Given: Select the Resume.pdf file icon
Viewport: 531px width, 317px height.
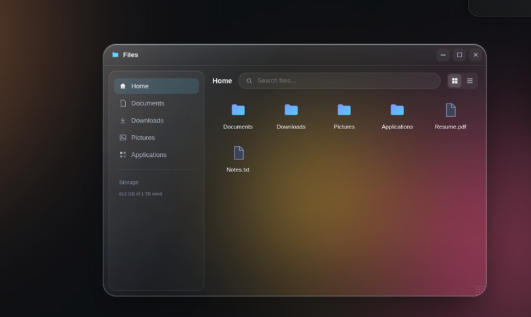Looking at the screenshot, I should (x=451, y=110).
